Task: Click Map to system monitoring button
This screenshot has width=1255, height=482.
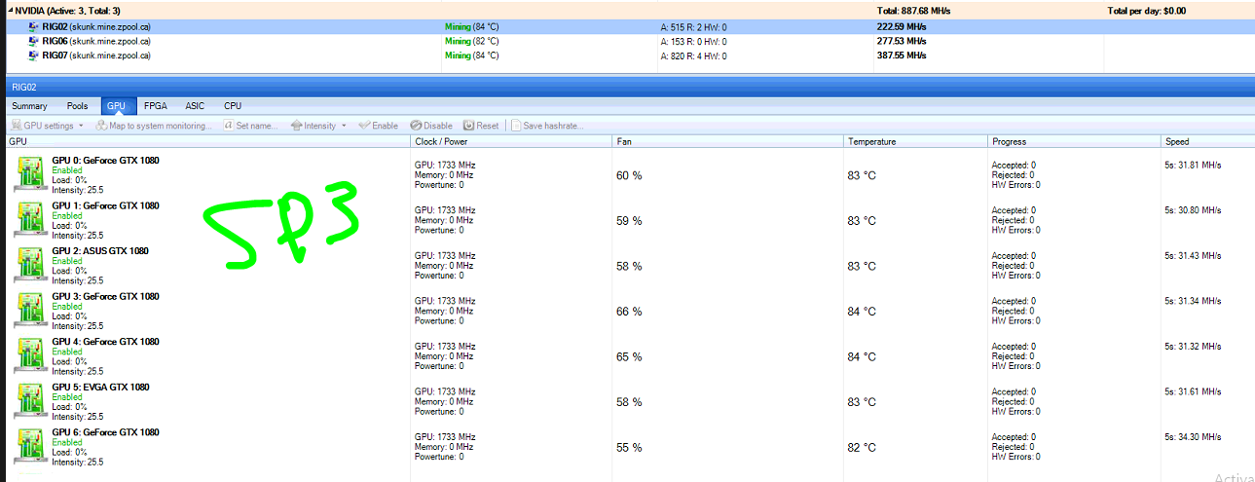Action: click(x=155, y=126)
